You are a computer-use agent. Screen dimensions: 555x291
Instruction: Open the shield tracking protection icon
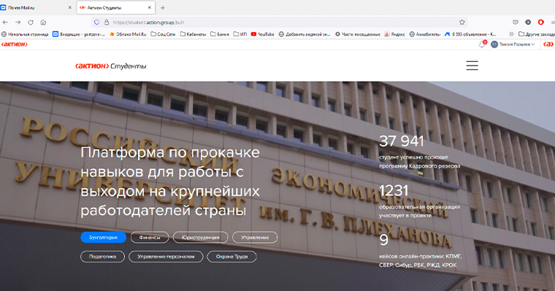96,23
